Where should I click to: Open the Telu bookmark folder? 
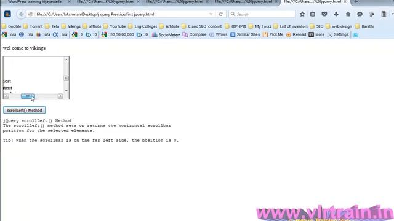52,26
